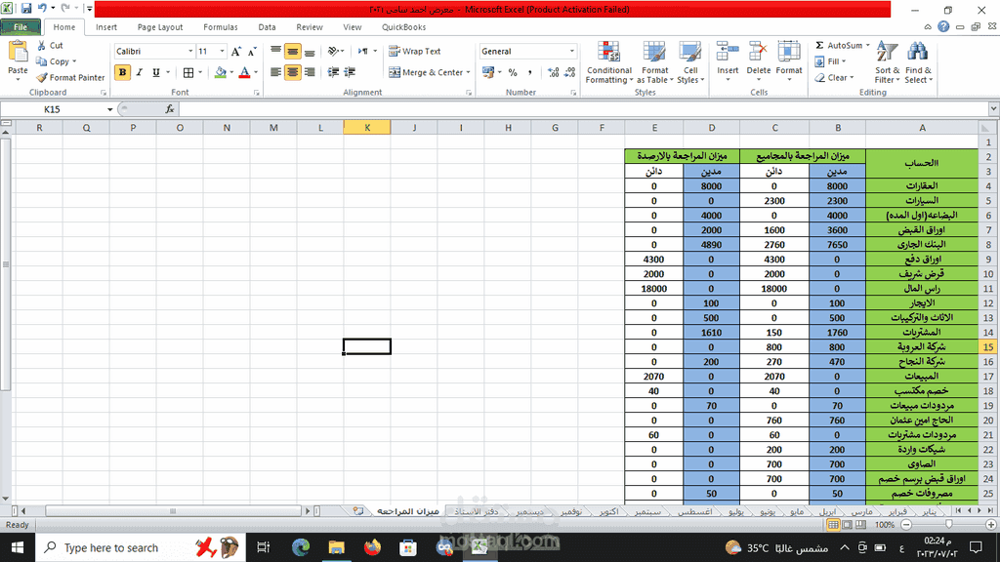This screenshot has height=562, width=1000.
Task: Open the Calibri font name dropdown
Action: point(190,51)
